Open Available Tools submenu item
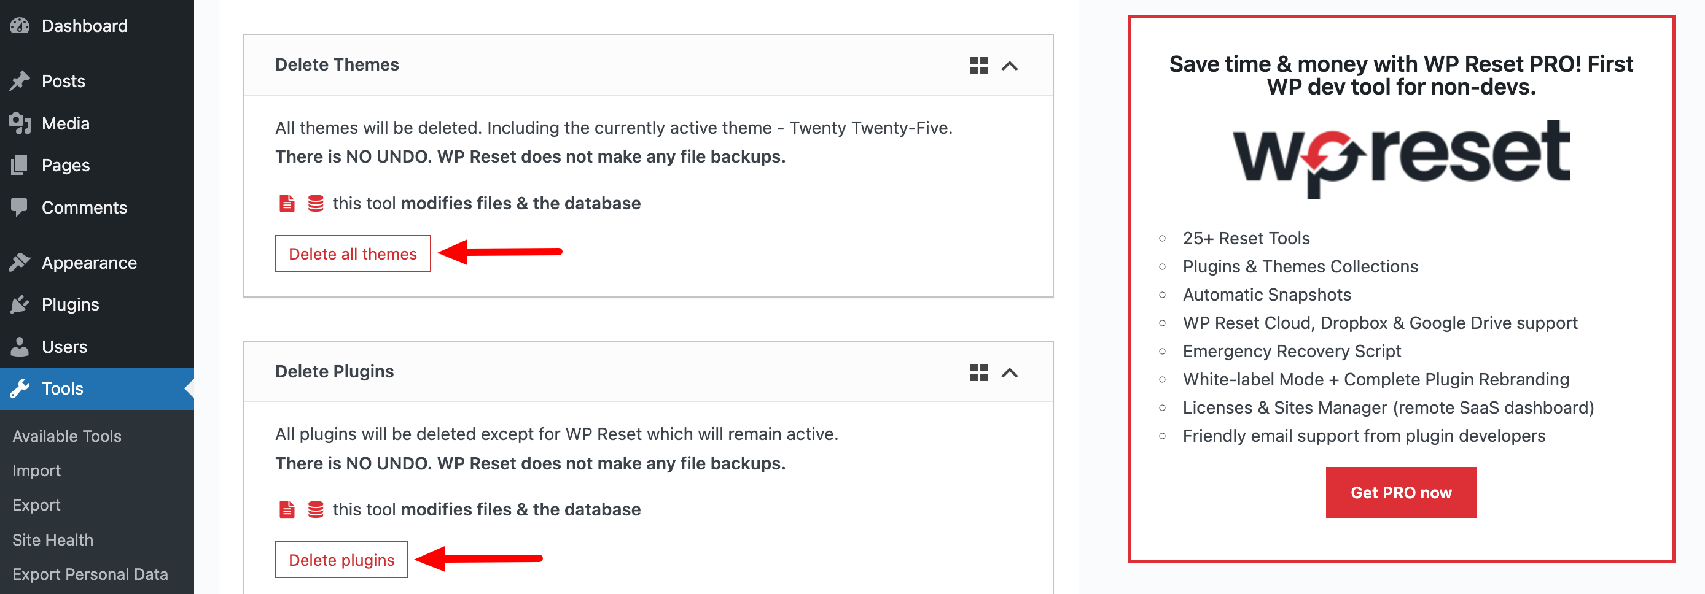Image resolution: width=1705 pixels, height=594 pixels. tap(67, 436)
